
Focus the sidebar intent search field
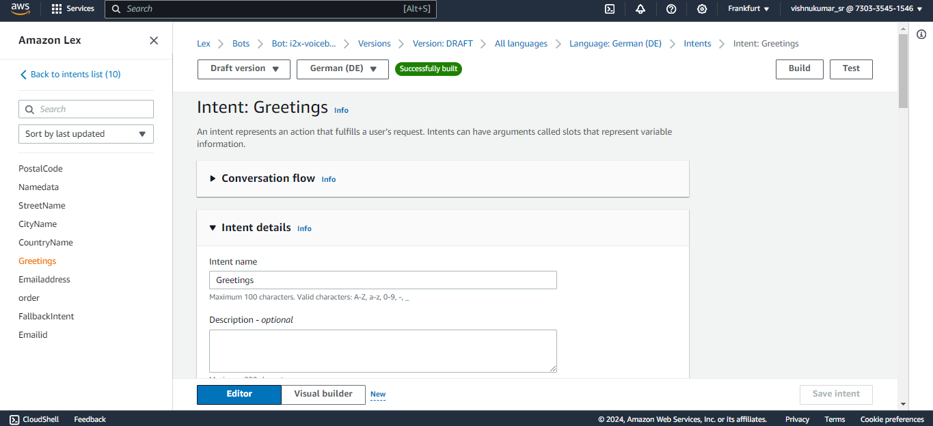coord(86,109)
